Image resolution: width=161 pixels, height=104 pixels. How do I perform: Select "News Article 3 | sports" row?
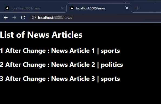pos(60,79)
